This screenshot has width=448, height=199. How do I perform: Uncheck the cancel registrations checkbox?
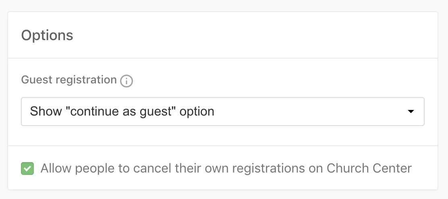tap(27, 169)
